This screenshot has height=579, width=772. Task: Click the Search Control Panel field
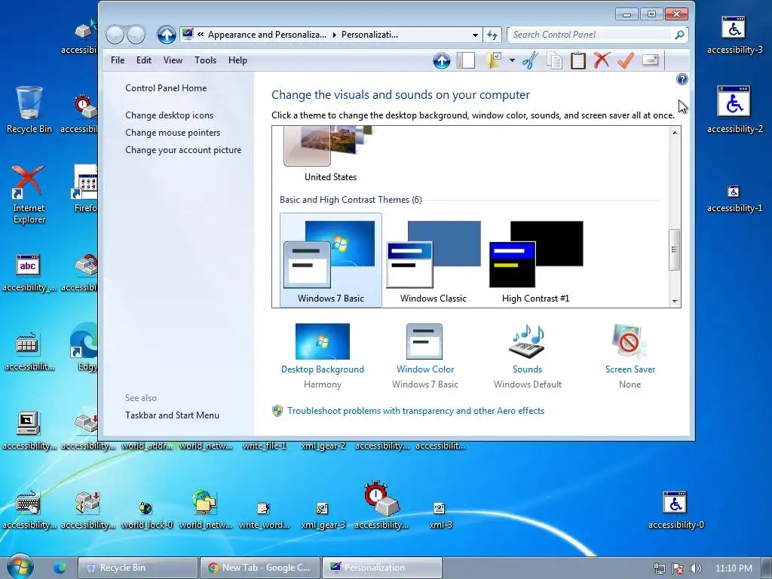(591, 35)
